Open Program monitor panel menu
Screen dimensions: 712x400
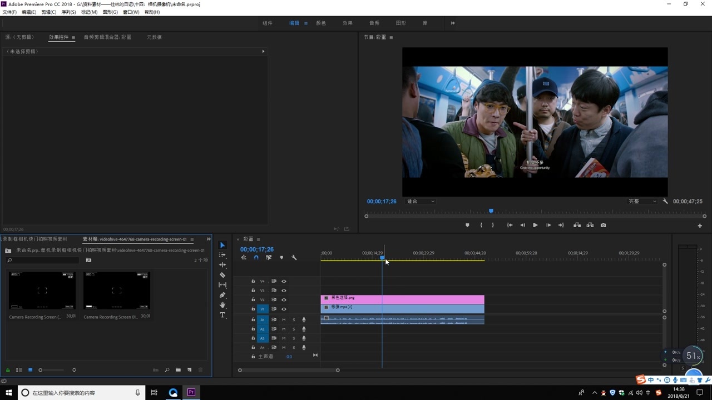391,37
